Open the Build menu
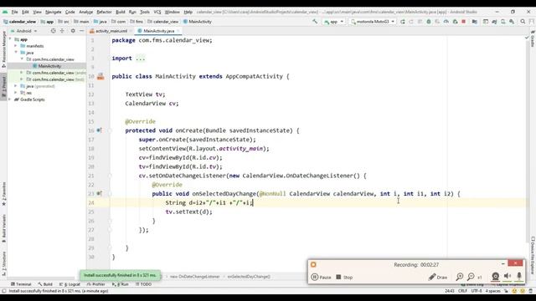Viewport: 536px width, 301px height. tap(121, 12)
